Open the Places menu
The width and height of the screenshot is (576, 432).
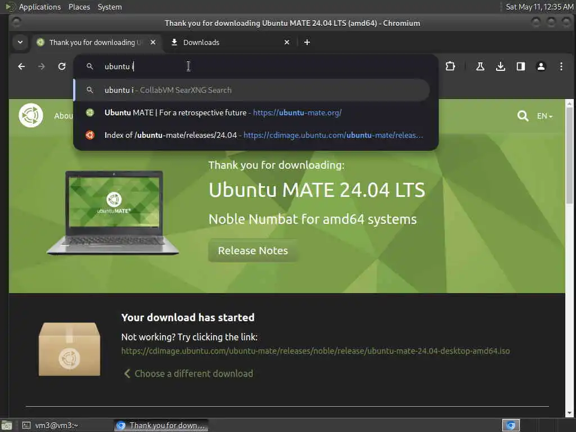79,7
